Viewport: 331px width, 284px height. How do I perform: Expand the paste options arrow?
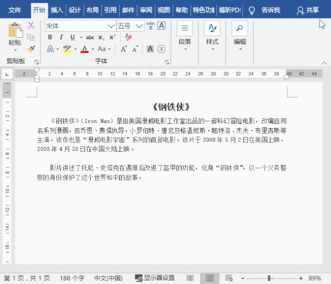click(x=15, y=50)
